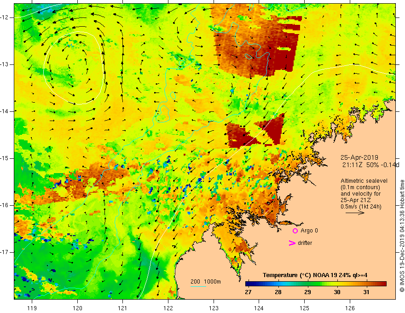Click the 'drifter' legend label

click(305, 243)
